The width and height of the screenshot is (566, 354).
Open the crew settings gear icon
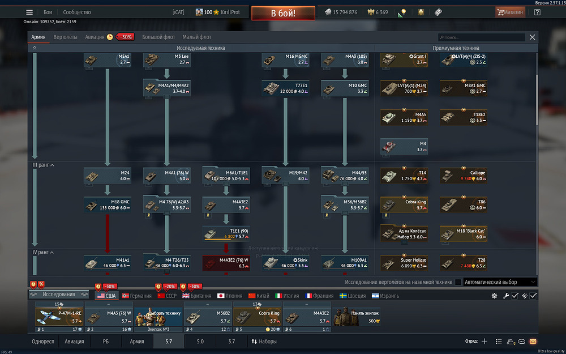[495, 296]
